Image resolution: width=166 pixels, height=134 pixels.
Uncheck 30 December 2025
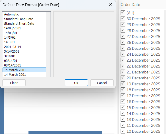click(x=123, y=19)
